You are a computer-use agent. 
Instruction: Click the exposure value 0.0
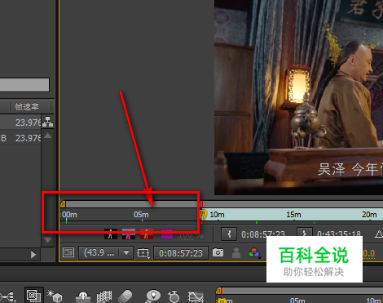pos(369,253)
